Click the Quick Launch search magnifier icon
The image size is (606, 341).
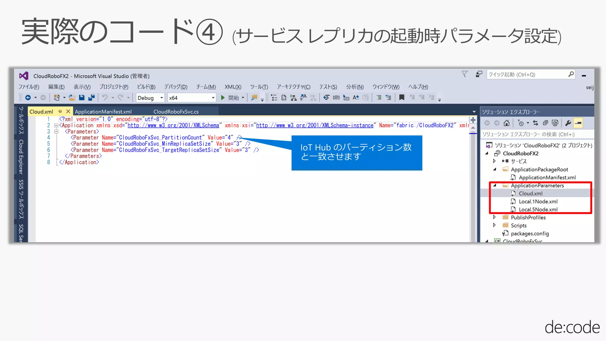571,74
